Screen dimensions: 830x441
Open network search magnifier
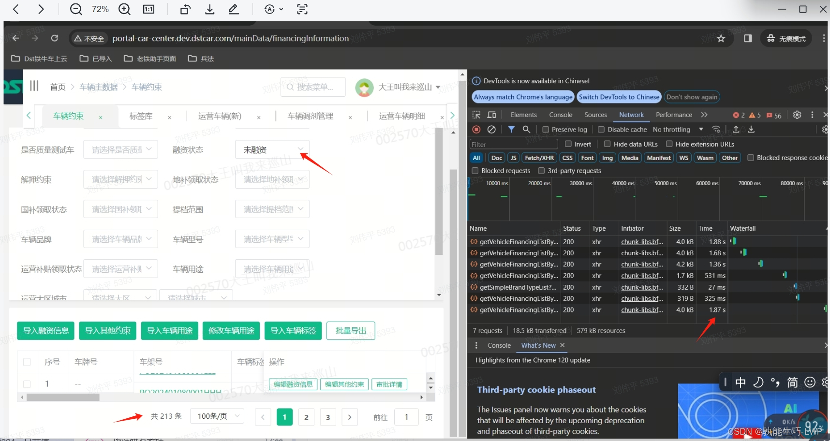click(526, 129)
